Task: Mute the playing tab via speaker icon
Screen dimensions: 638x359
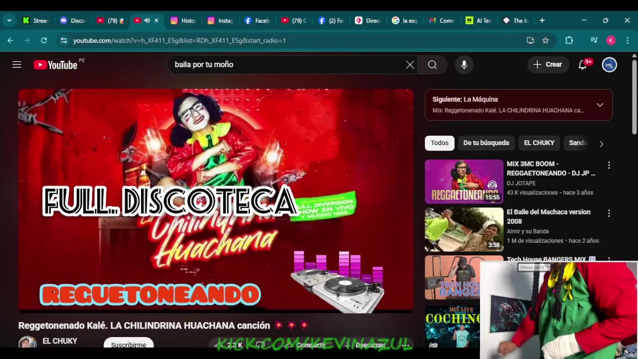Action: click(x=147, y=20)
